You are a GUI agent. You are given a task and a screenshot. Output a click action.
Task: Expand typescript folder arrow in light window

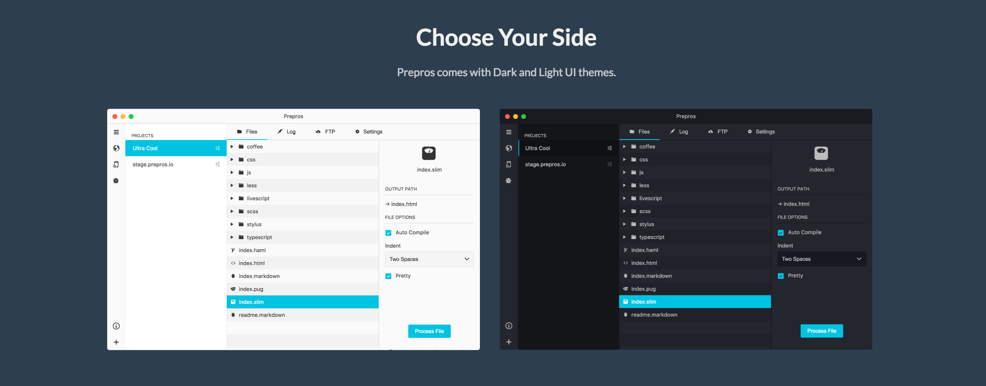pyautogui.click(x=232, y=237)
